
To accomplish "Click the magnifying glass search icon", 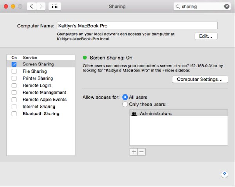I will tap(178, 7).
